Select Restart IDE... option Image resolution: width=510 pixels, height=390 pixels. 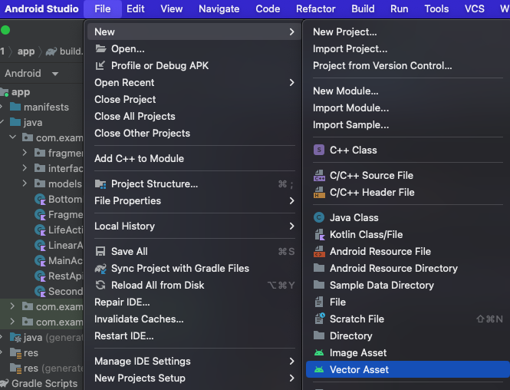[124, 336]
